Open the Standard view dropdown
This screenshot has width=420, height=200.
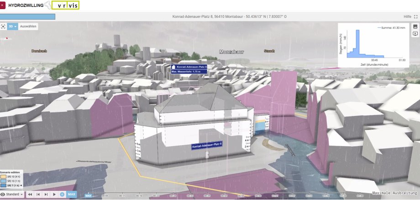pos(12,195)
